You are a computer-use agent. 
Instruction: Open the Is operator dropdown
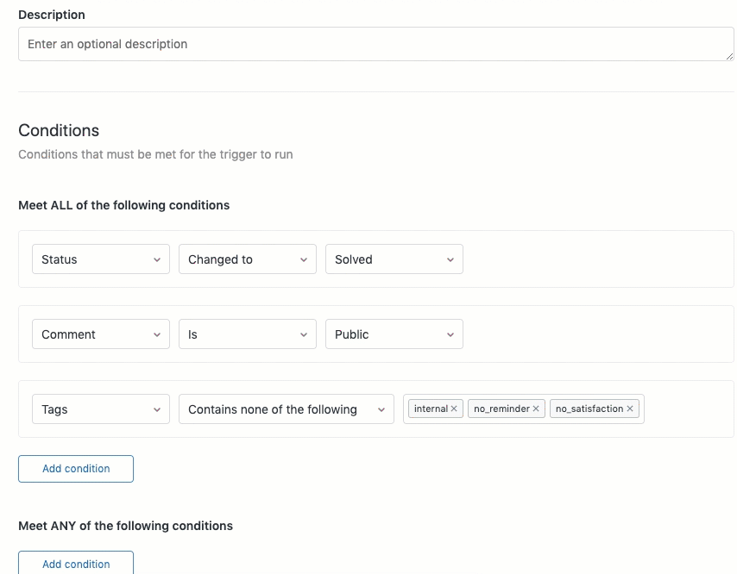coord(247,334)
